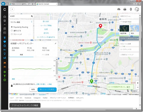Switch to 高度 tab
The height and width of the screenshot is (112, 143).
[21, 55]
